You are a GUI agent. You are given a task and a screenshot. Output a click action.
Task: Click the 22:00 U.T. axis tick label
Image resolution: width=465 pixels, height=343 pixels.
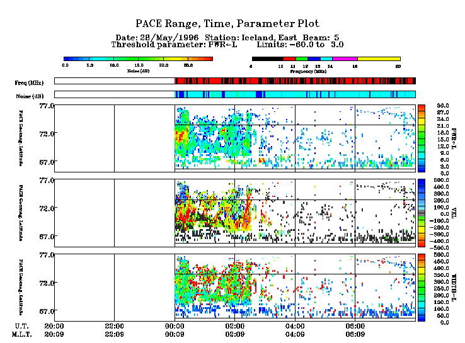(x=114, y=327)
